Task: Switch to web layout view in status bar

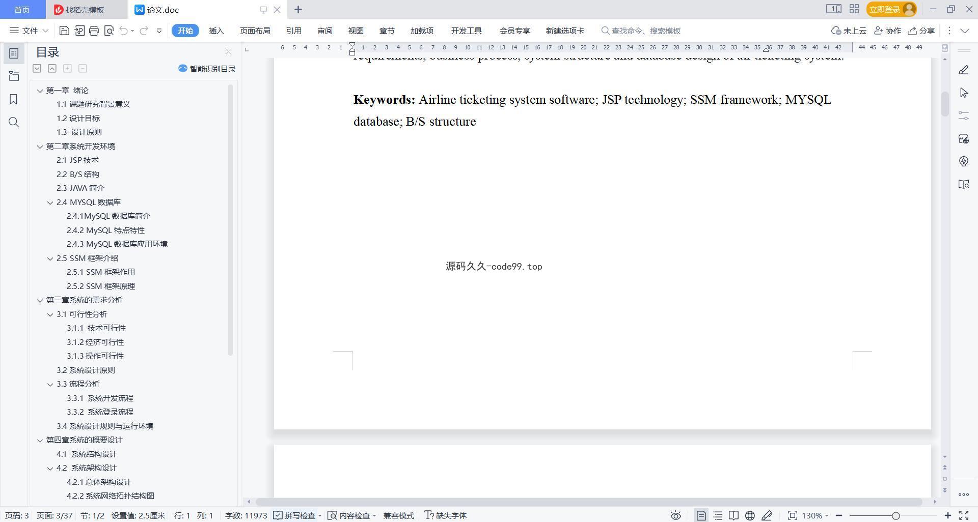Action: pyautogui.click(x=750, y=515)
